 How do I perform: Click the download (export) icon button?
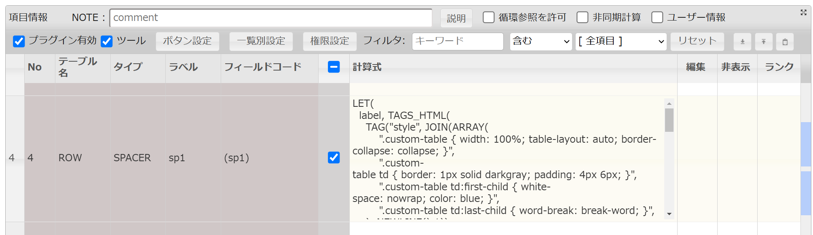tap(743, 42)
